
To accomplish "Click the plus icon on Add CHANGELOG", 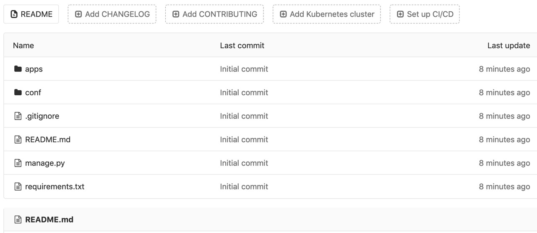I will (x=78, y=14).
